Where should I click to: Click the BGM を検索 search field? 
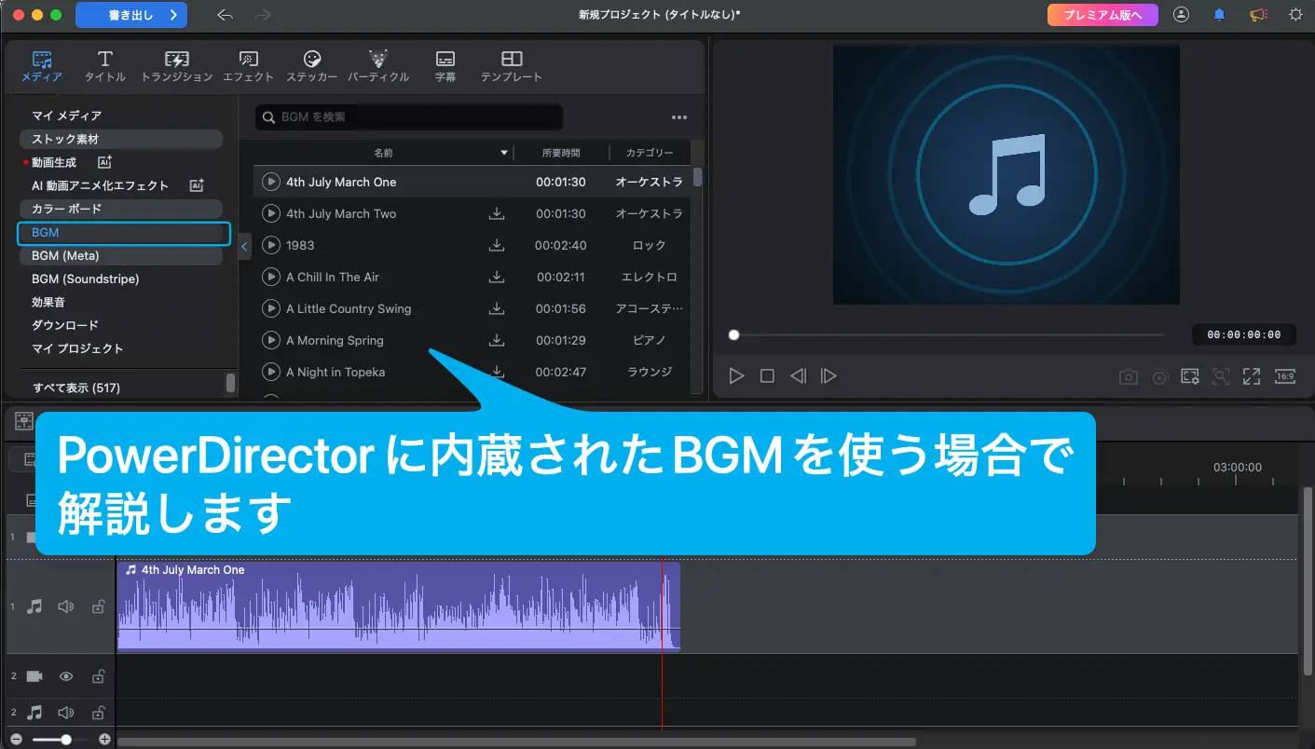[409, 117]
